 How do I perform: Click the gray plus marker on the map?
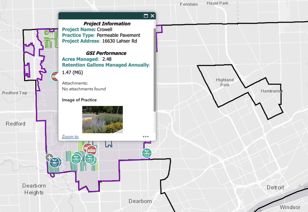click(49, 157)
